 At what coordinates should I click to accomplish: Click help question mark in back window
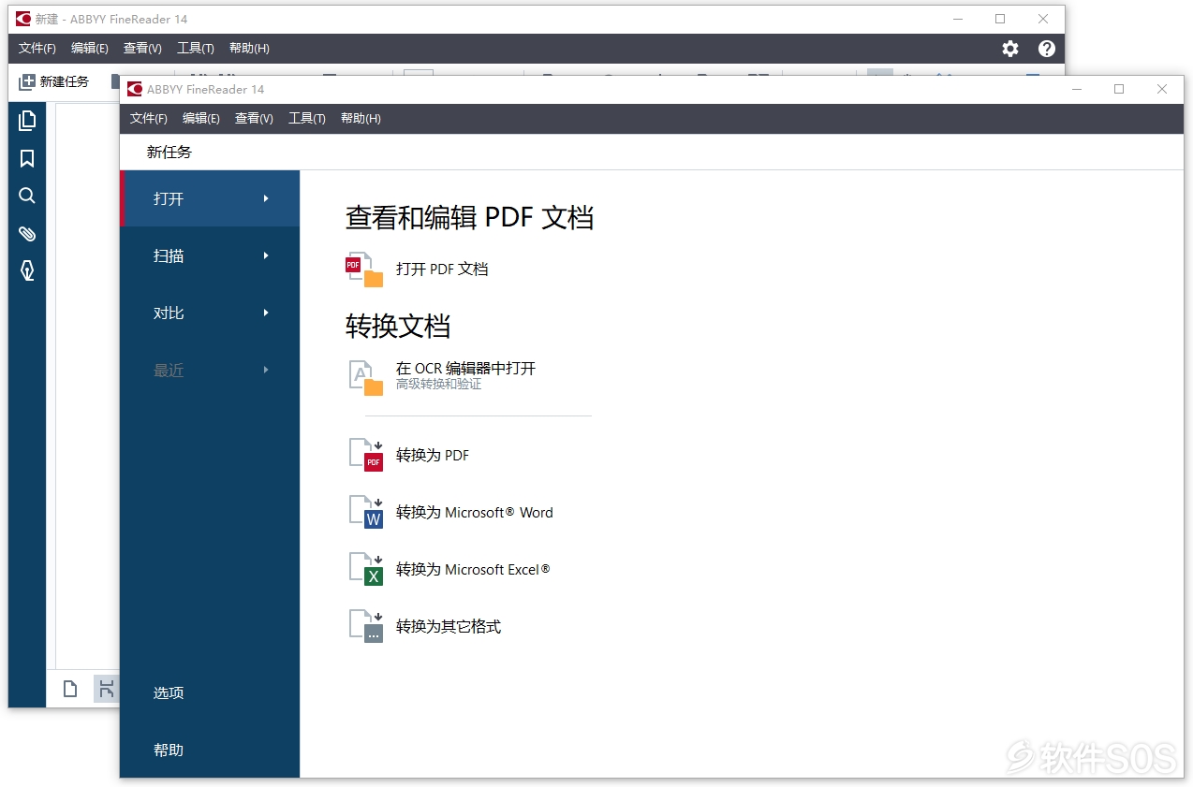[1047, 49]
